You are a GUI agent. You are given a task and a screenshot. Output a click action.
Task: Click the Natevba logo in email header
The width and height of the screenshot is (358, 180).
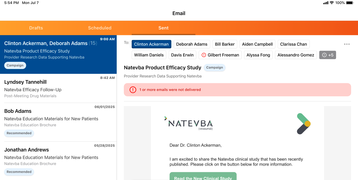coord(189,123)
